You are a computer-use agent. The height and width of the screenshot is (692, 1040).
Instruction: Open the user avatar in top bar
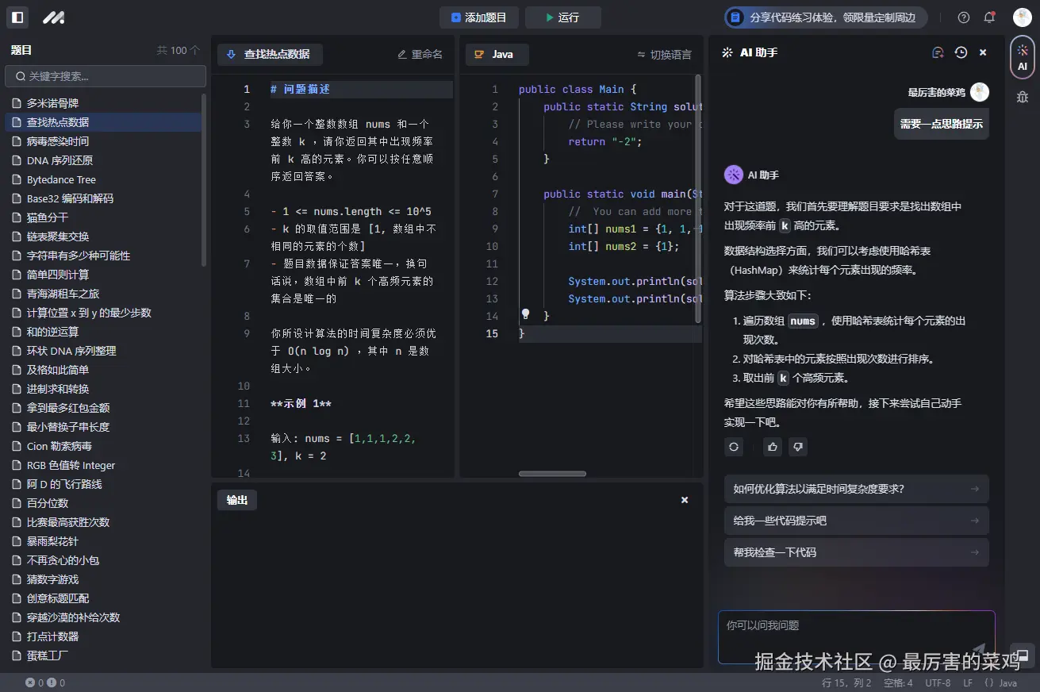(x=1022, y=17)
